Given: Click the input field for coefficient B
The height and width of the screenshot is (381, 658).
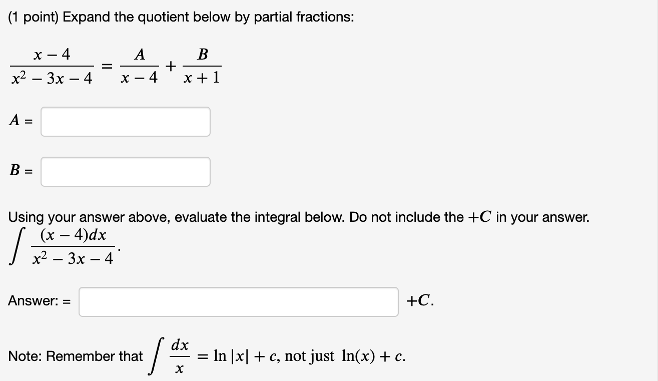Looking at the screenshot, I should (125, 171).
